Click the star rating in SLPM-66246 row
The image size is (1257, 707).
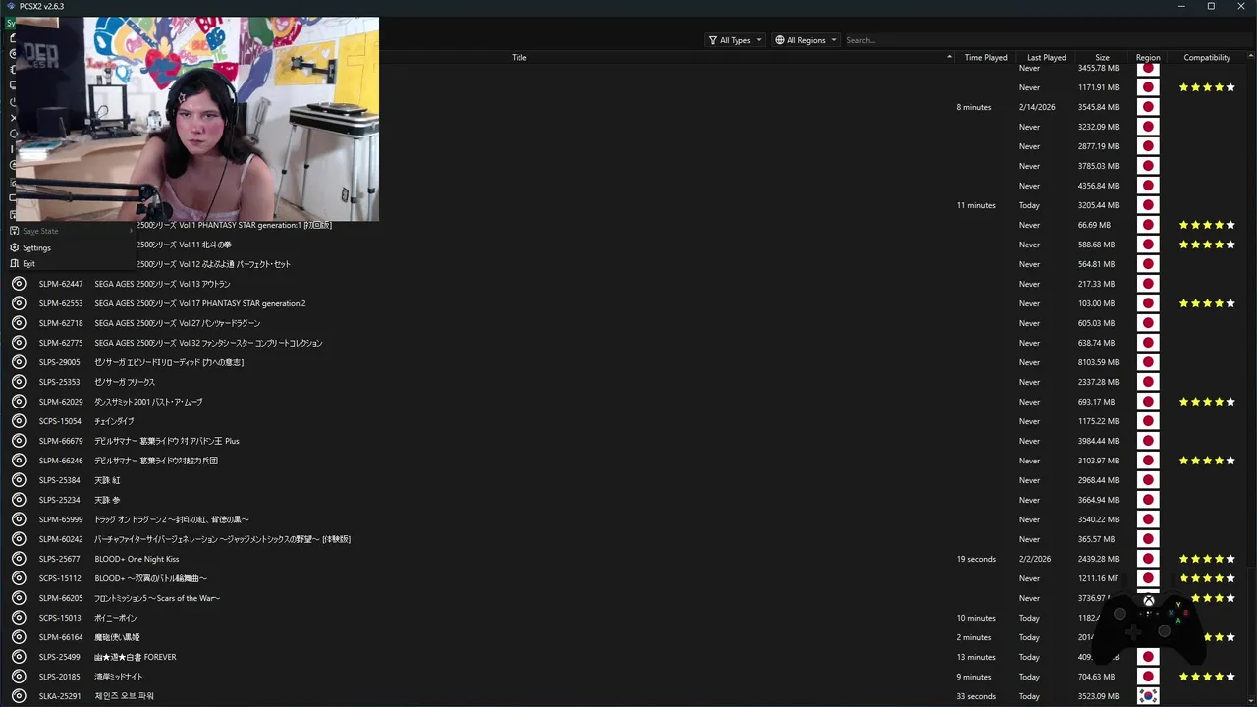1207,461
